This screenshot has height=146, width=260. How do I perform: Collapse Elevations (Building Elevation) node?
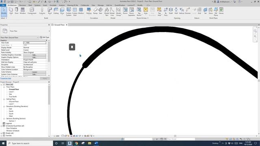point(4,106)
